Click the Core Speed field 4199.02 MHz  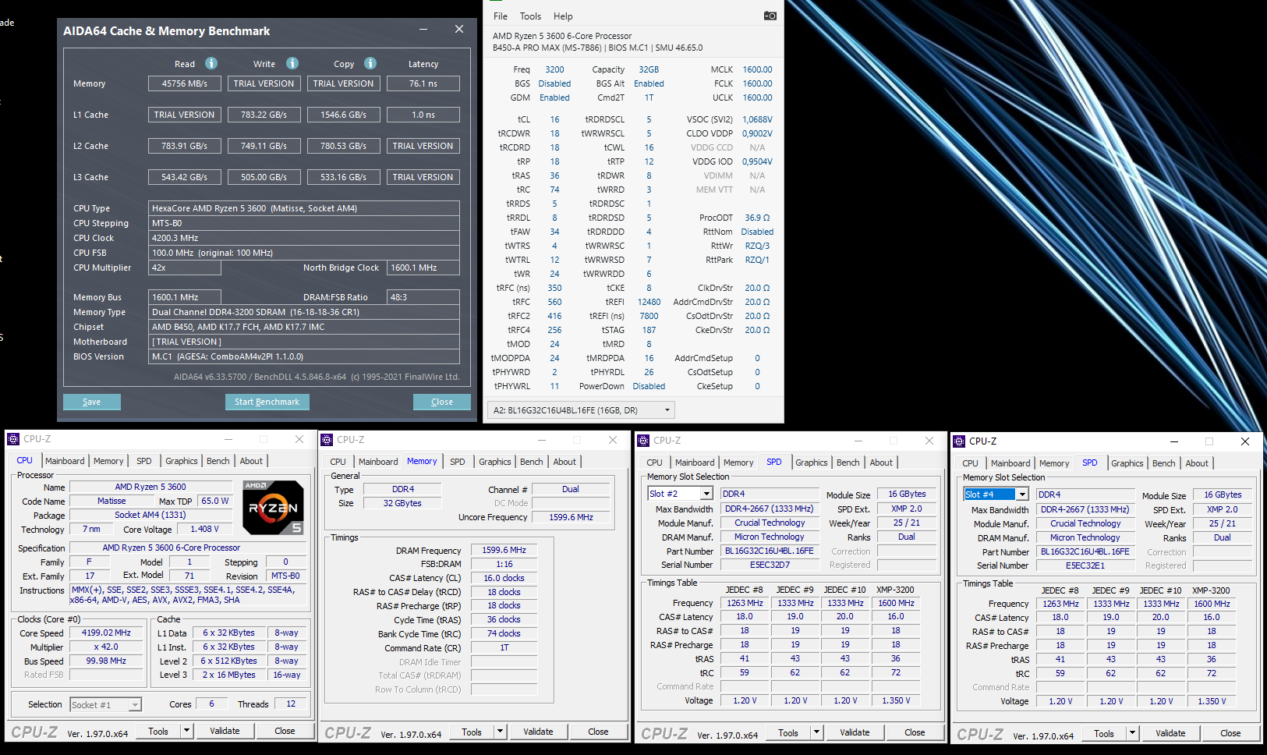[x=107, y=633]
